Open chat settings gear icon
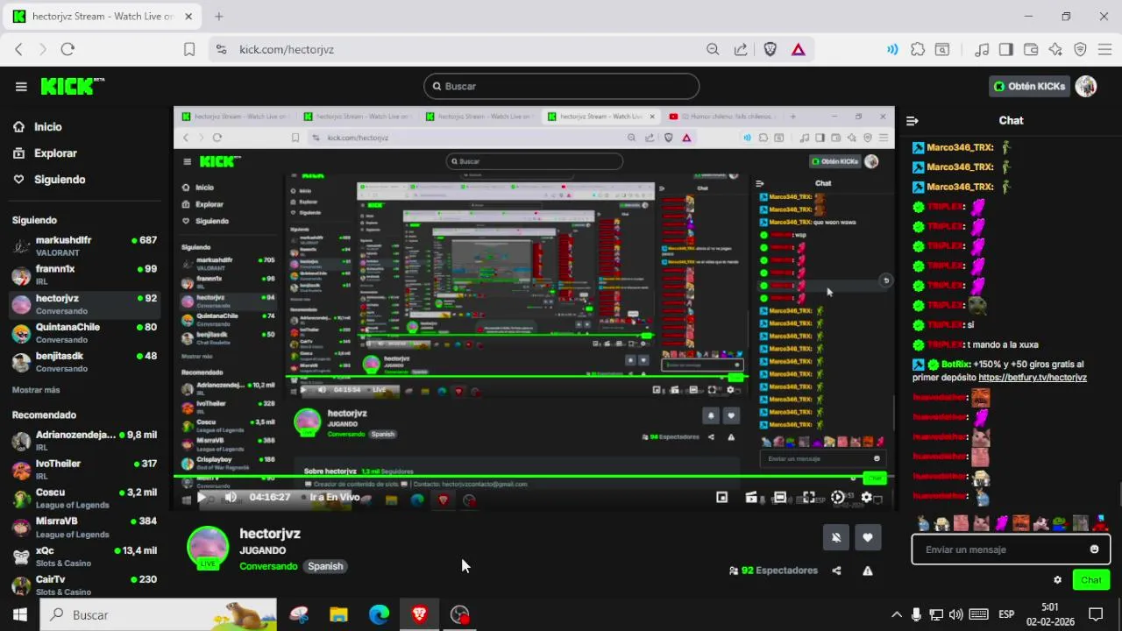Viewport: 1122px width, 631px height. click(1057, 579)
